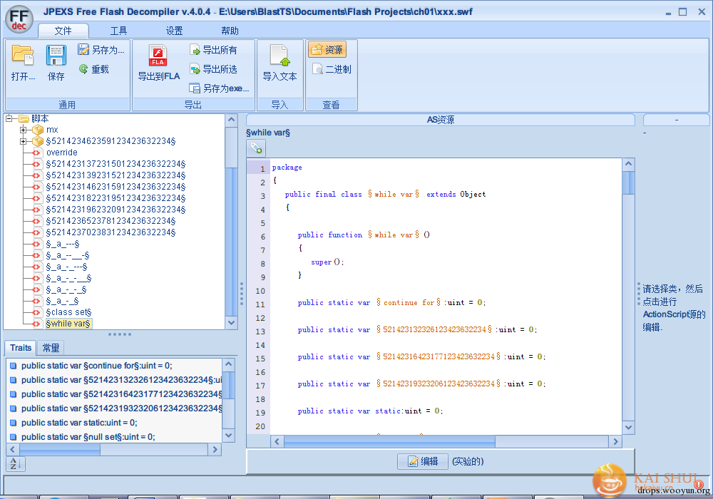
Task: Reload the file with 重载
Action: click(94, 69)
